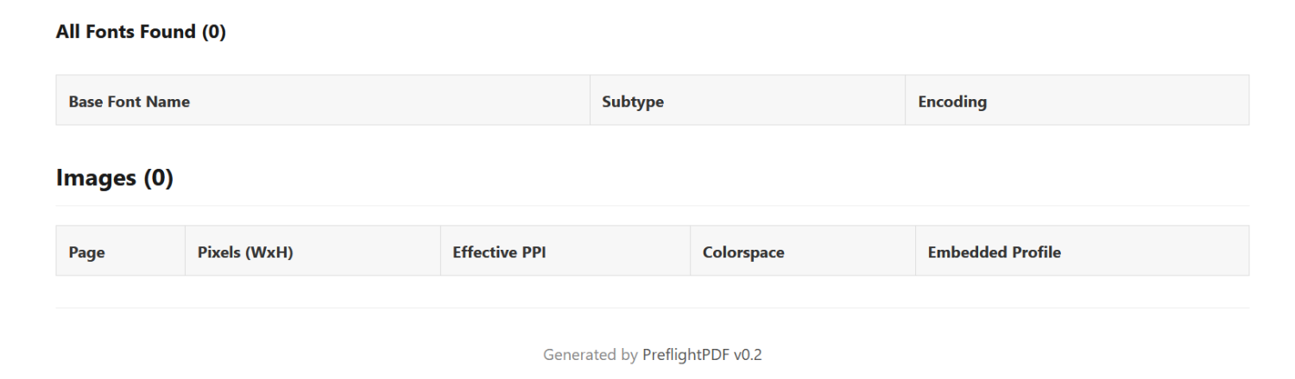1295x379 pixels.
Task: Select the Base Font Name column header
Action: click(129, 102)
